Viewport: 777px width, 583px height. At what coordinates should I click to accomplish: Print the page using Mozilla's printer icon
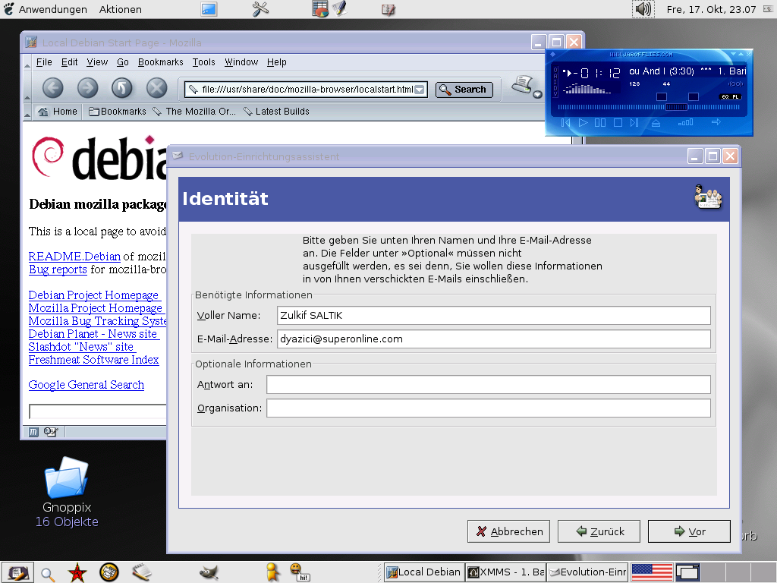point(522,85)
